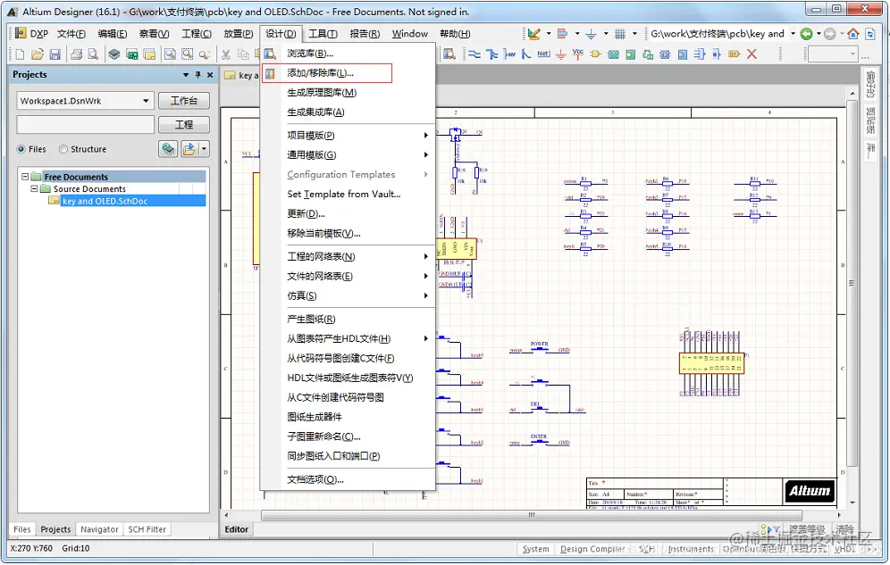890x565 pixels.
Task: Close the Projects panel
Action: click(x=210, y=75)
